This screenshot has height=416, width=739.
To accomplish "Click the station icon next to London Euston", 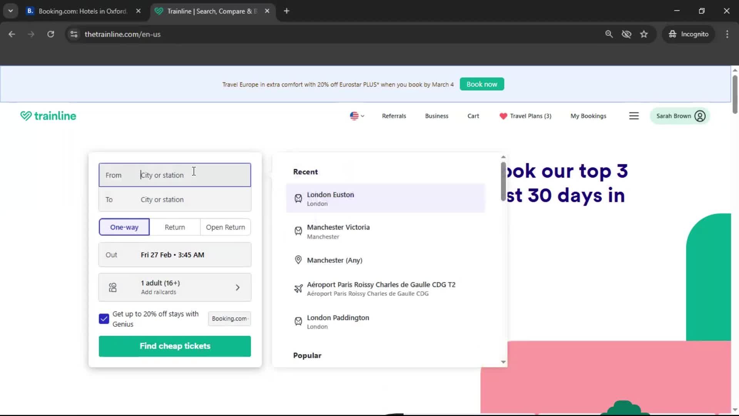I will 298,198.
